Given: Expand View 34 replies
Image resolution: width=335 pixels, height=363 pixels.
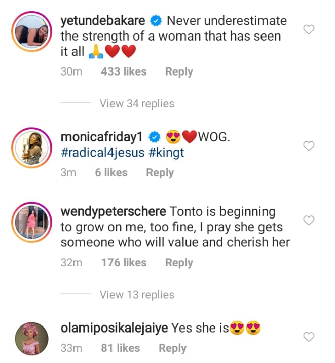Looking at the screenshot, I should [137, 103].
